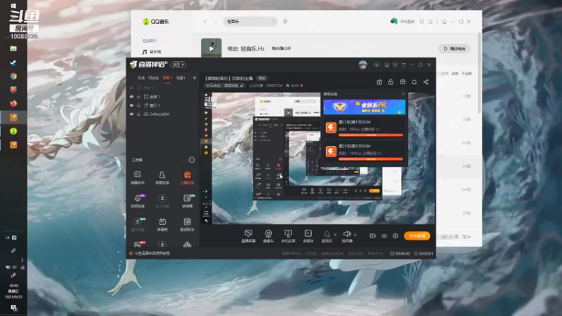Open Firefox from the Windows taskbar

(13, 103)
